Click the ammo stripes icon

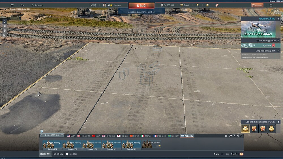click(x=238, y=136)
